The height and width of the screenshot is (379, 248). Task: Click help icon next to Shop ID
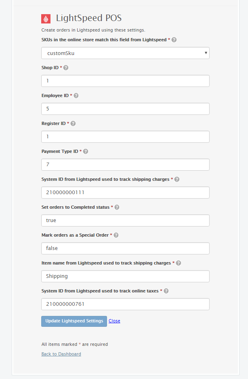click(x=66, y=68)
